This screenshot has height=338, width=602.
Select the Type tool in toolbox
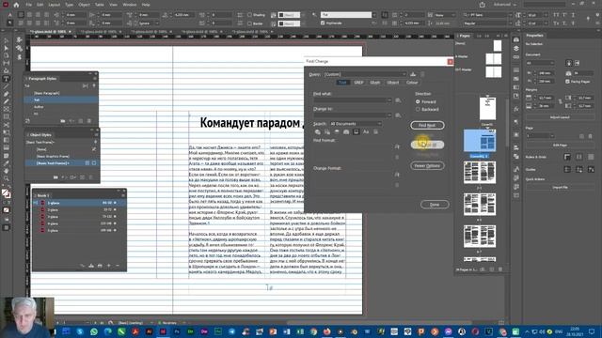click(7, 79)
